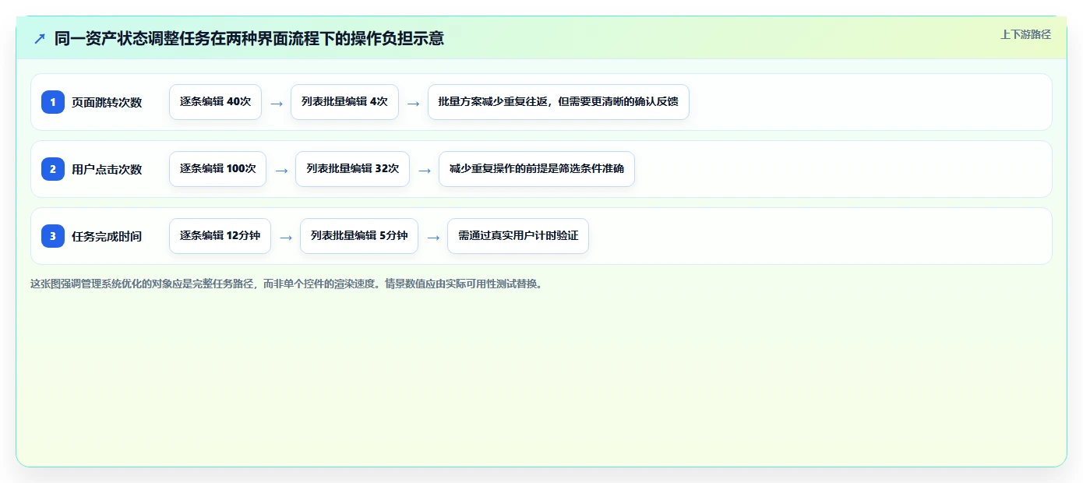Click the 需通过真实用户计时验证 chip
Viewport: 1083px width, 483px height.
coord(518,236)
